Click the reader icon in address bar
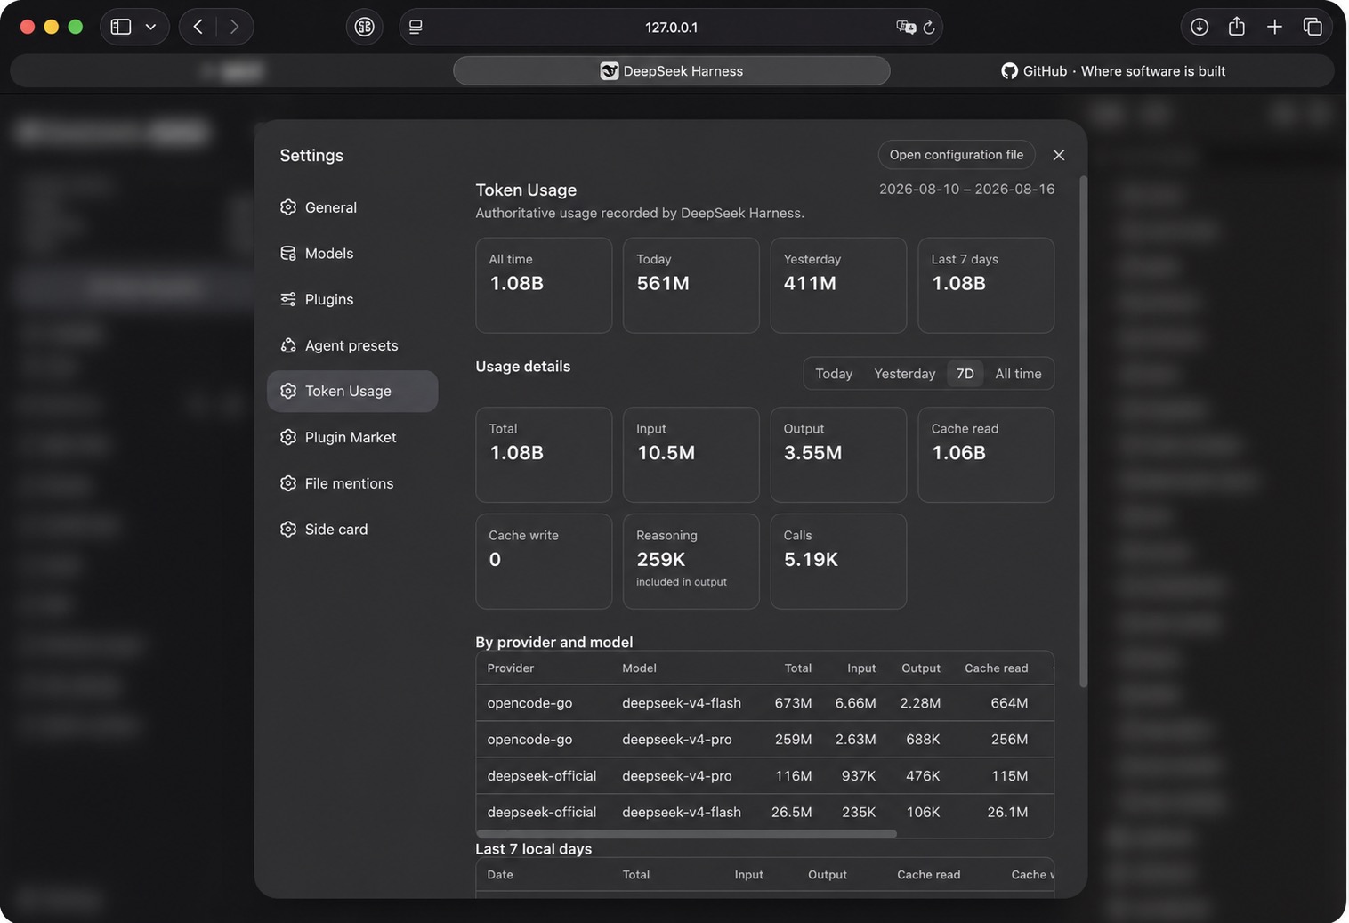The height and width of the screenshot is (923, 1349). pos(416,27)
